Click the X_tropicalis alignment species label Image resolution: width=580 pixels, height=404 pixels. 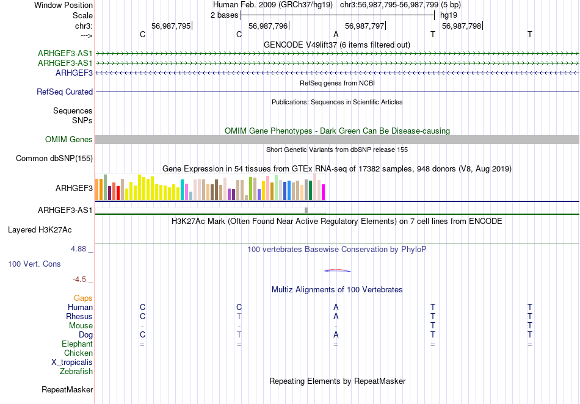pos(72,363)
